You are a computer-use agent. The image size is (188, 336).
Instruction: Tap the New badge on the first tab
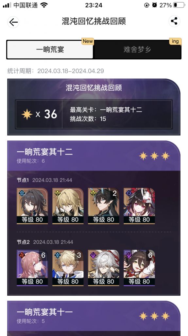click(88, 41)
